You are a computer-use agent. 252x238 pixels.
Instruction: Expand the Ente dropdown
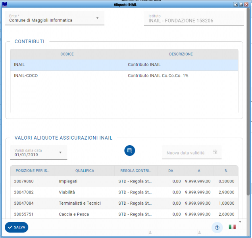click(98, 18)
